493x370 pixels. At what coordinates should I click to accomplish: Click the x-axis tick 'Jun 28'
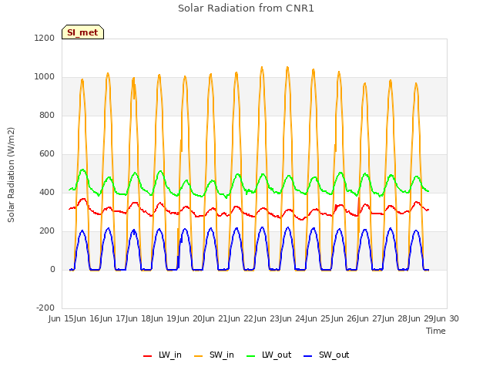point(395,318)
